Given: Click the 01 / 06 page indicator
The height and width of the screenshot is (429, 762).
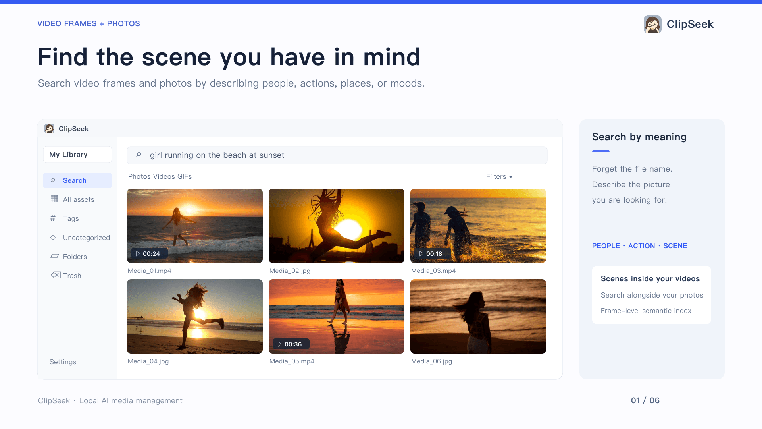Looking at the screenshot, I should (645, 400).
